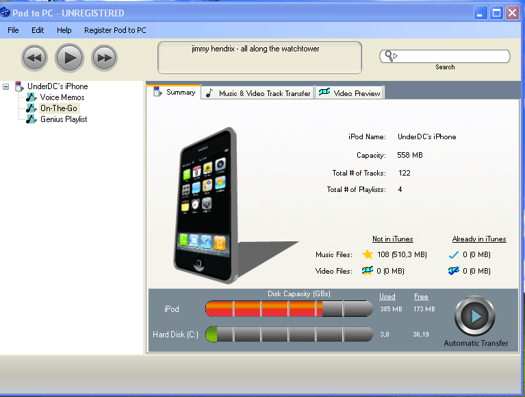Click the '173 MB' free value

pos(424,309)
